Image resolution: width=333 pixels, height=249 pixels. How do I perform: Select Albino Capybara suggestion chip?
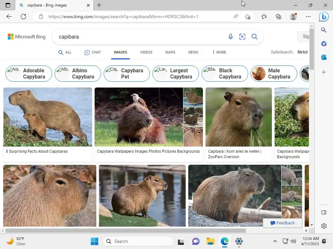click(78, 74)
